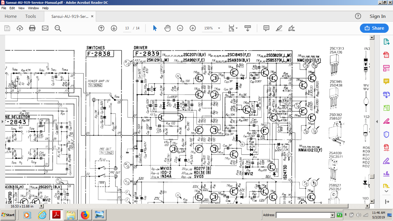This screenshot has height=221, width=393.
Task: Open the Comment tool in right pane
Action: [386, 81]
